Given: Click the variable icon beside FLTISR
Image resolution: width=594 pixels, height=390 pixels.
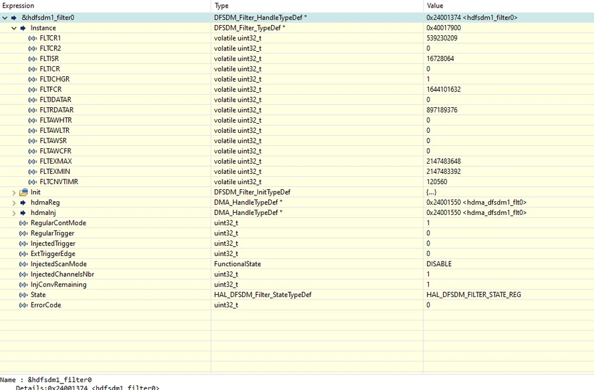Looking at the screenshot, I should click(33, 59).
